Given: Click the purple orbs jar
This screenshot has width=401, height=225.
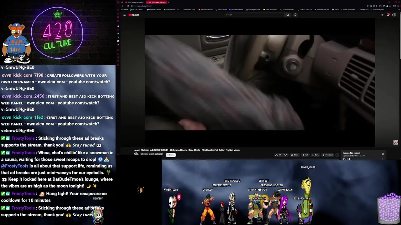Looking at the screenshot, I should click(x=389, y=208).
